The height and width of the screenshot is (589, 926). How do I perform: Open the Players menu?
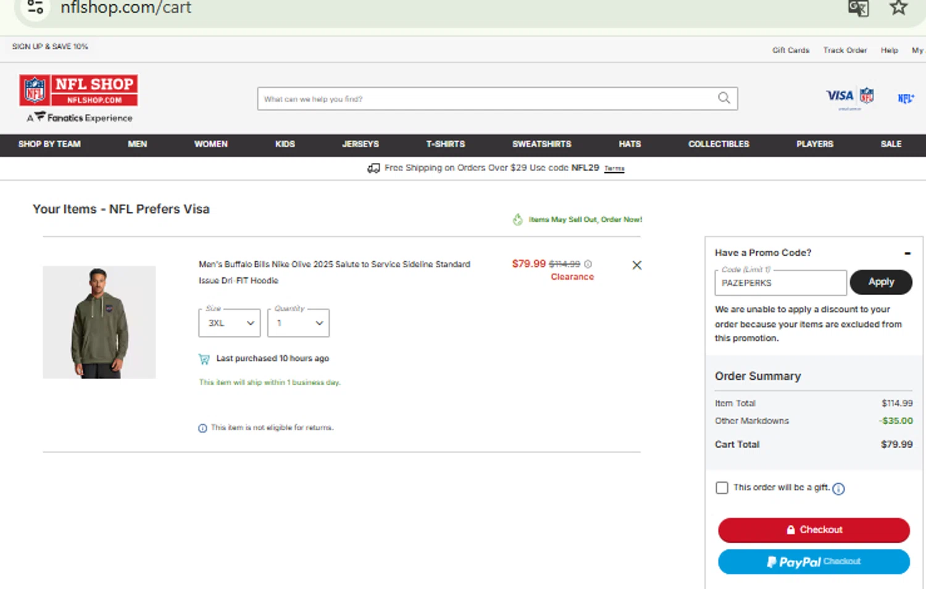tap(815, 144)
